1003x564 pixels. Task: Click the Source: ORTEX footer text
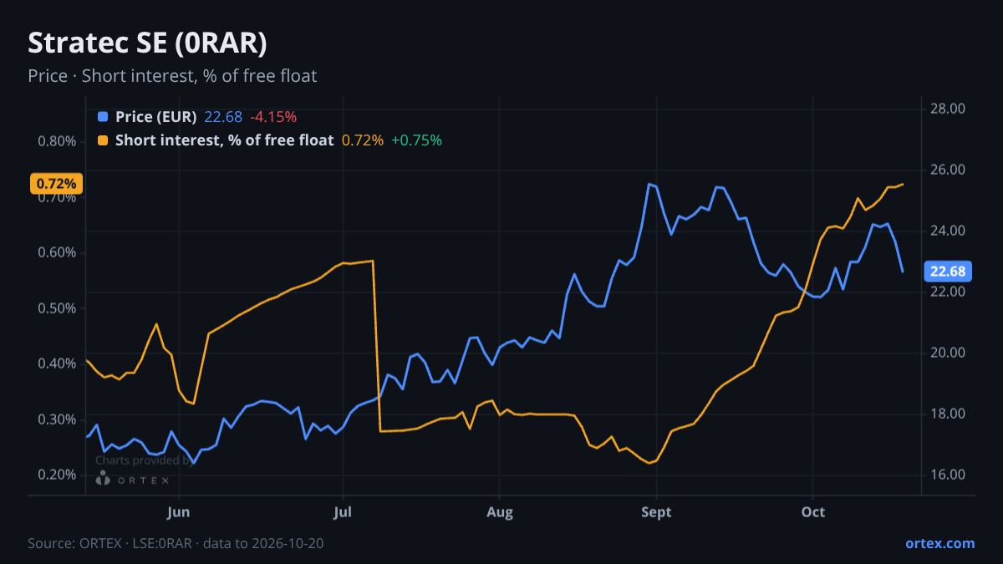pos(176,543)
